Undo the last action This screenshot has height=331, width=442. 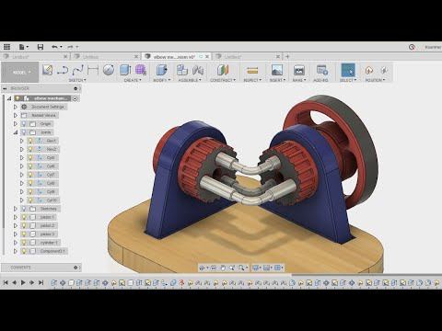click(x=54, y=47)
